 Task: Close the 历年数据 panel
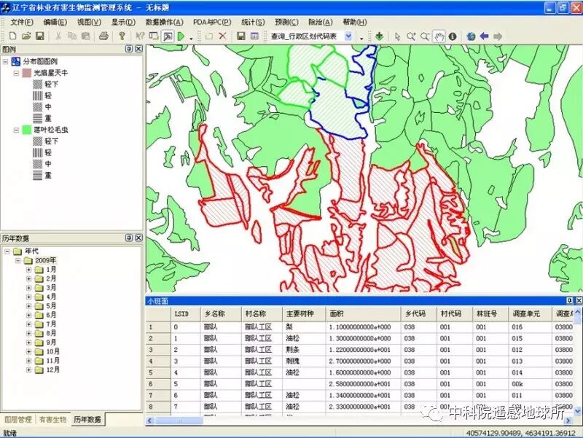click(138, 238)
